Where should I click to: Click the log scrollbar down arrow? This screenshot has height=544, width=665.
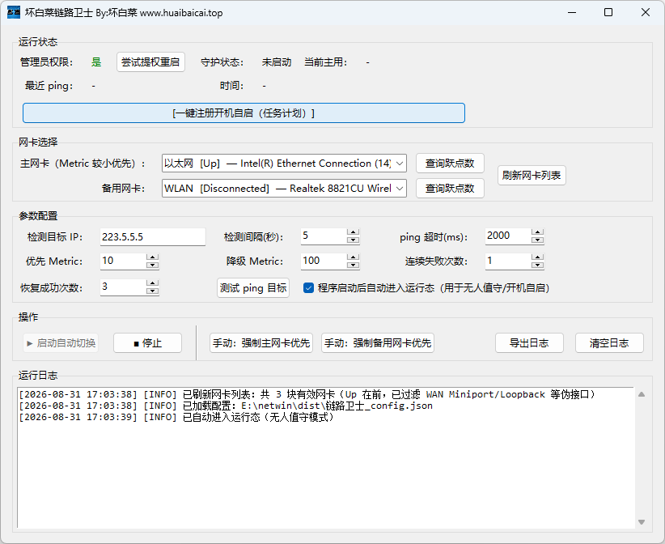tap(642, 522)
